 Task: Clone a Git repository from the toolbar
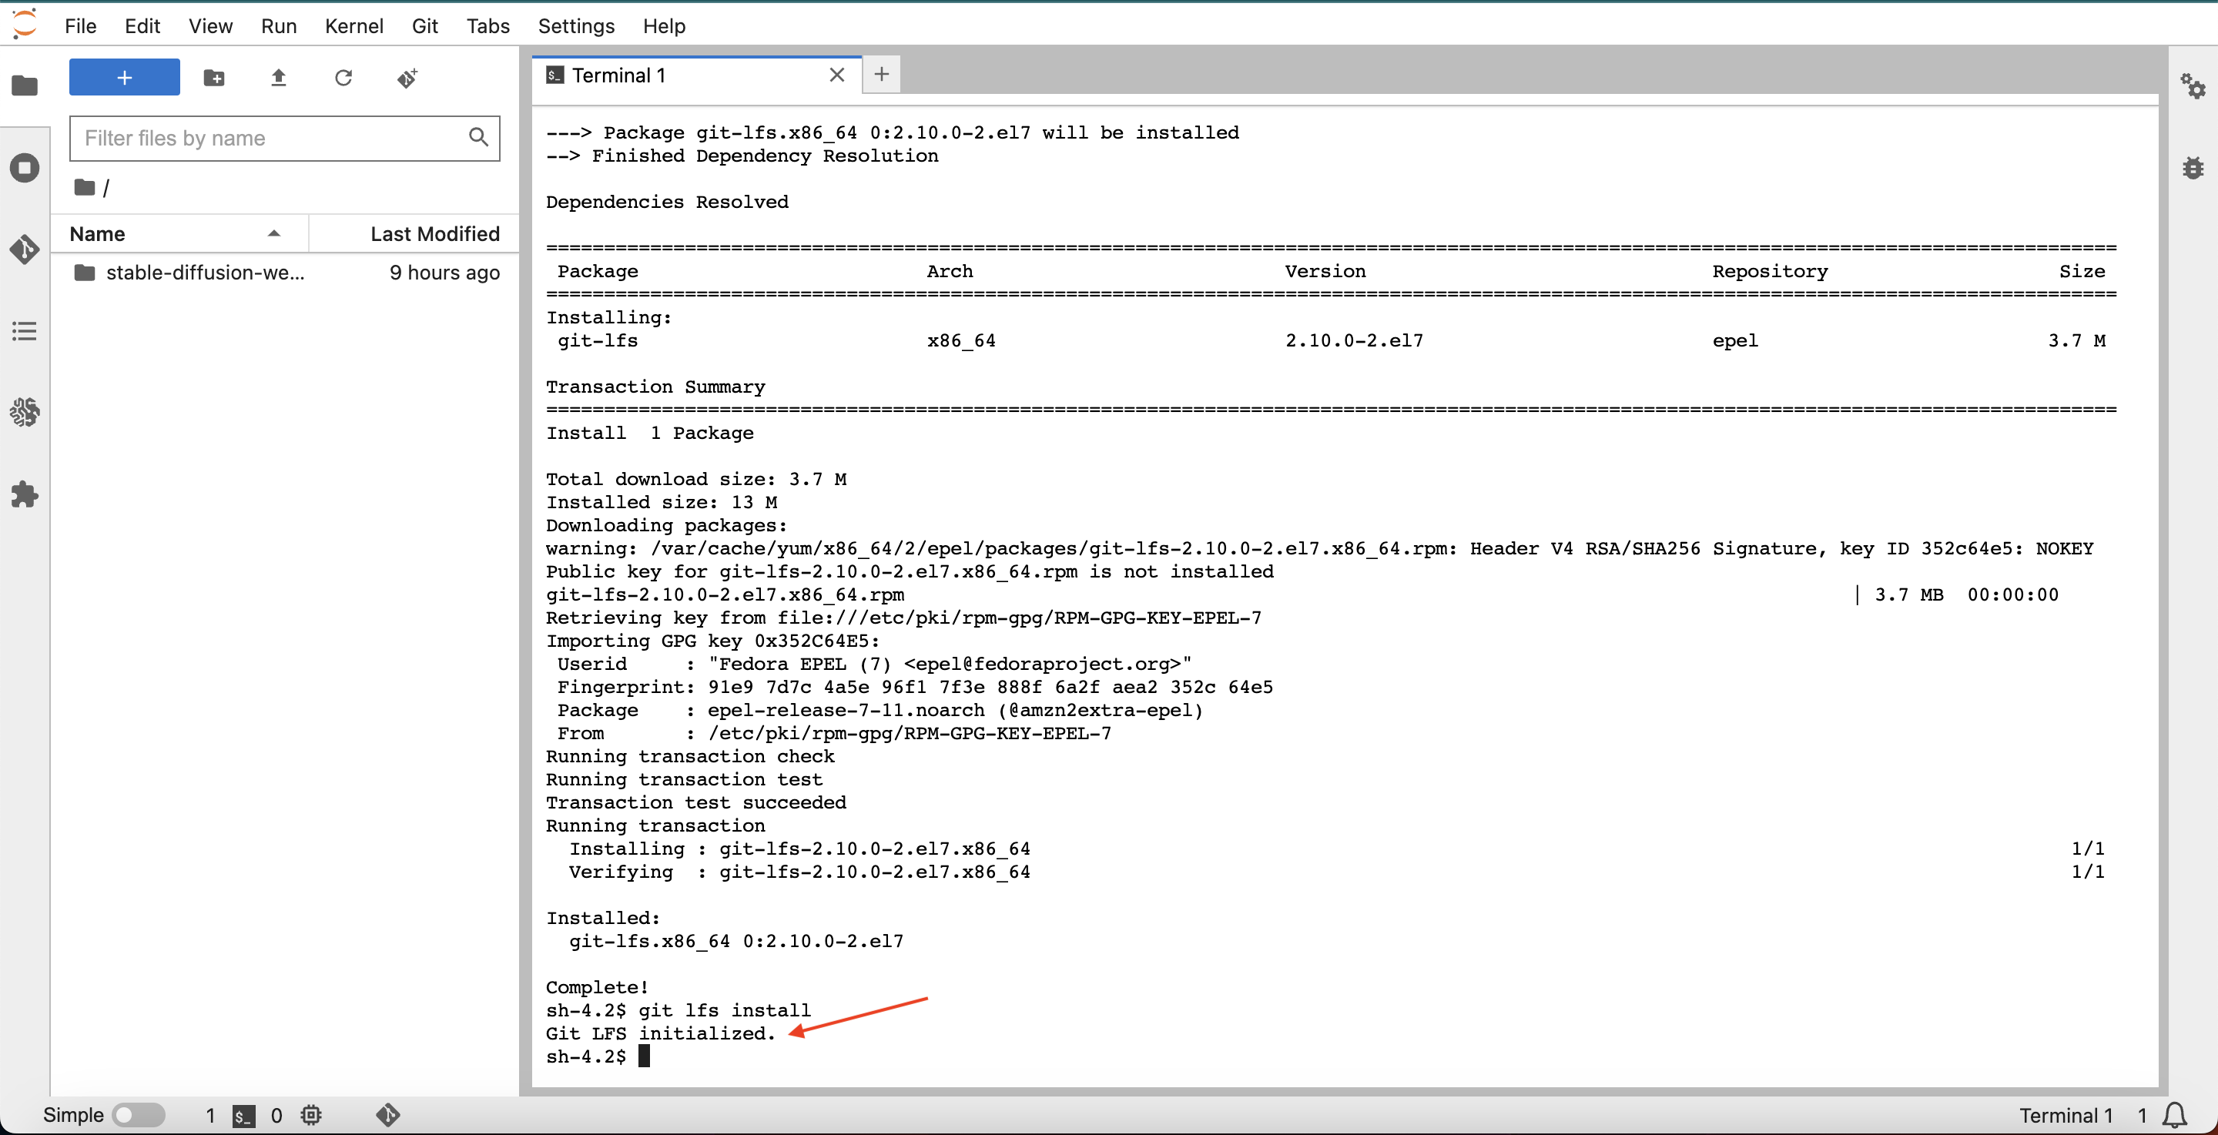tap(407, 78)
